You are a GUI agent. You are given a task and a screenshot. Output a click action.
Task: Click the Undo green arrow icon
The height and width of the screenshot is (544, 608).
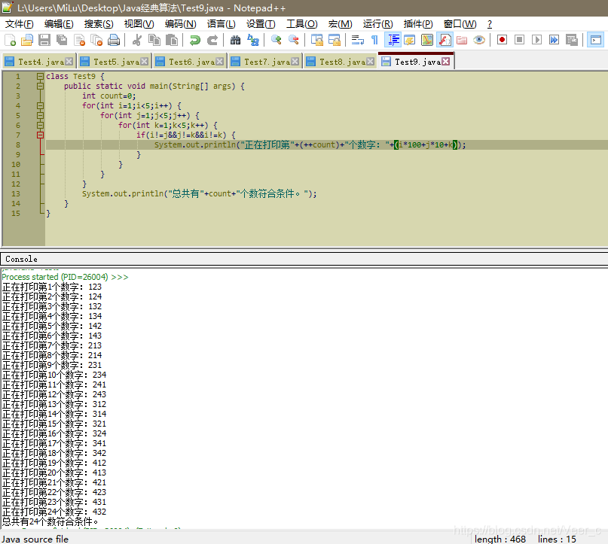(194, 40)
